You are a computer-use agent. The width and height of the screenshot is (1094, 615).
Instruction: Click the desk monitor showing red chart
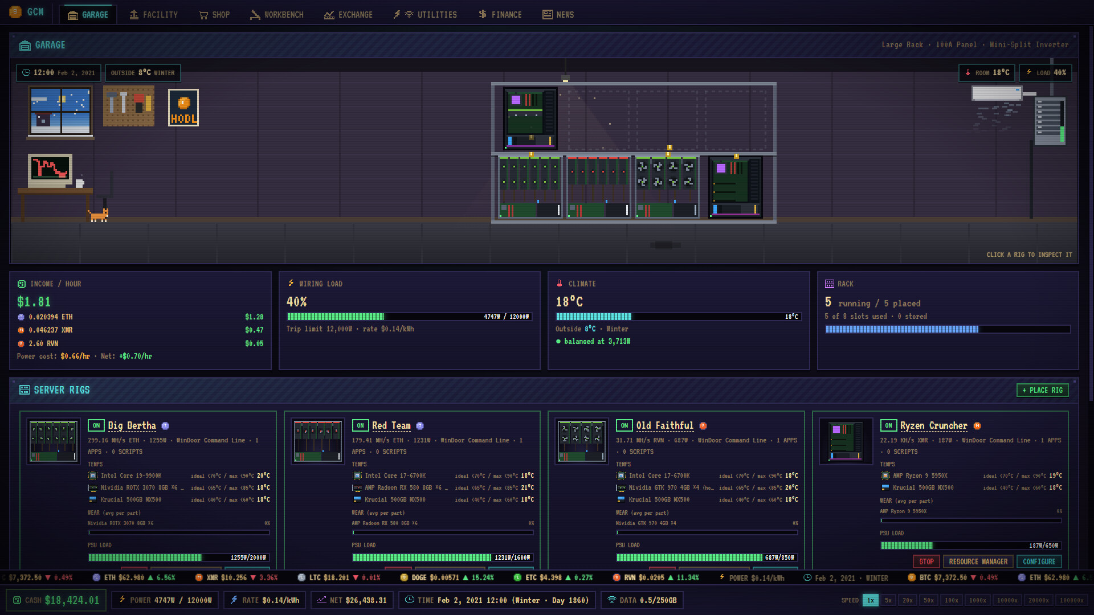click(50, 170)
